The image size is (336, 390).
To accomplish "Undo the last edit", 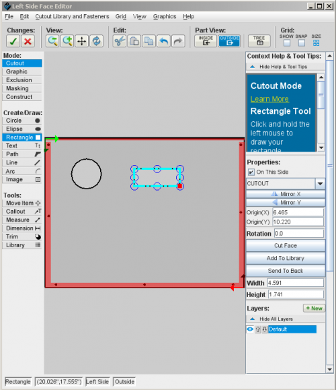I will pos(163,41).
